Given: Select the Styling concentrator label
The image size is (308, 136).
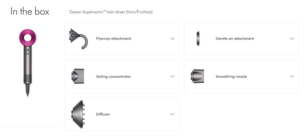Looking at the screenshot, I should click(x=113, y=76).
